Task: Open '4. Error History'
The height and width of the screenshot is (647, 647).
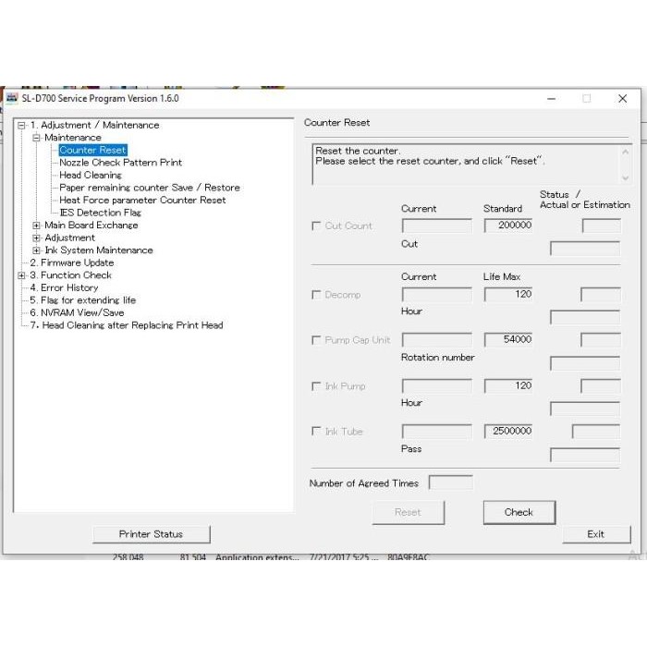Action: (64, 287)
